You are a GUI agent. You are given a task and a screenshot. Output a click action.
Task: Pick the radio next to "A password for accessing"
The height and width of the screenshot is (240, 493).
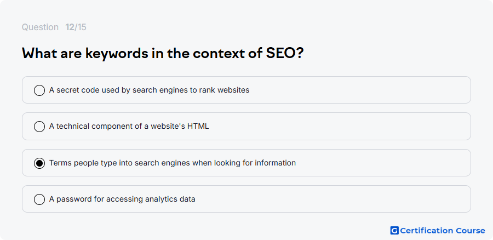[x=39, y=199]
